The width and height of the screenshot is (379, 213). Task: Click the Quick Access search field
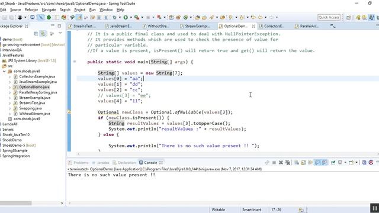click(x=329, y=17)
